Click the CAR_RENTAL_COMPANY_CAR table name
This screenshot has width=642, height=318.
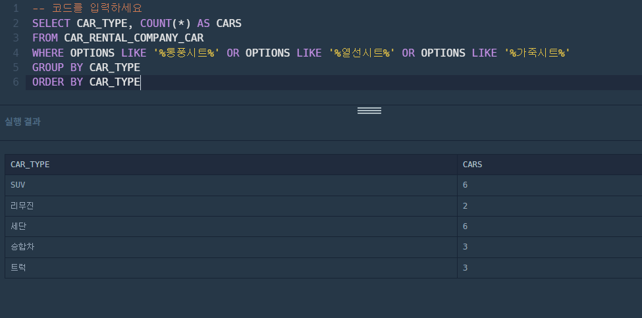tap(134, 38)
